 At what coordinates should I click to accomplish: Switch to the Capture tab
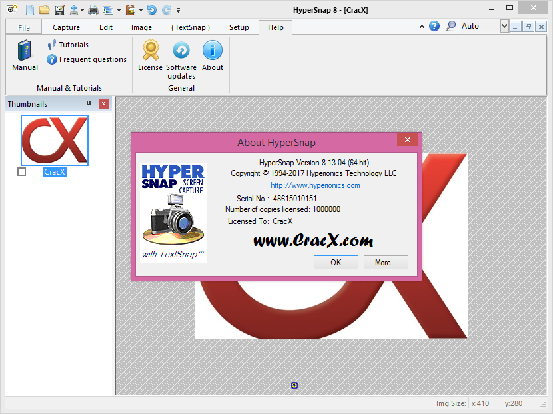[67, 27]
